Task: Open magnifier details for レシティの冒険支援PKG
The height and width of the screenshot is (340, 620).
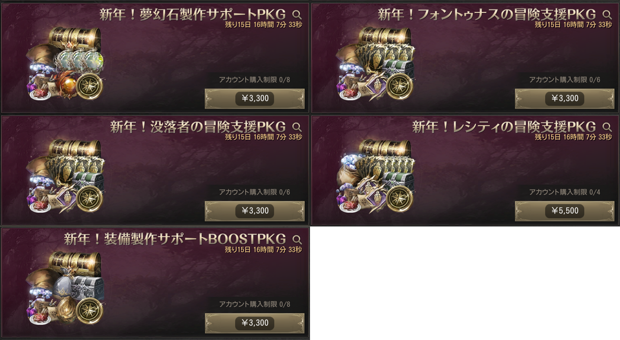Action: pos(607,127)
